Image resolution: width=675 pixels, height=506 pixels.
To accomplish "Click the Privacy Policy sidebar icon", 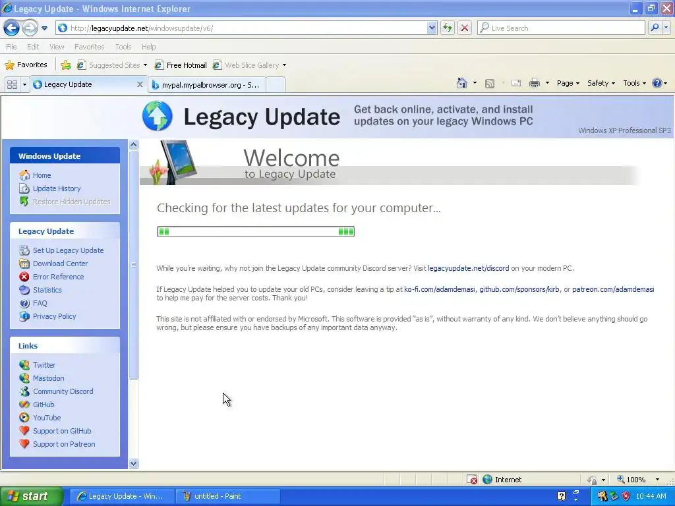I will [24, 316].
